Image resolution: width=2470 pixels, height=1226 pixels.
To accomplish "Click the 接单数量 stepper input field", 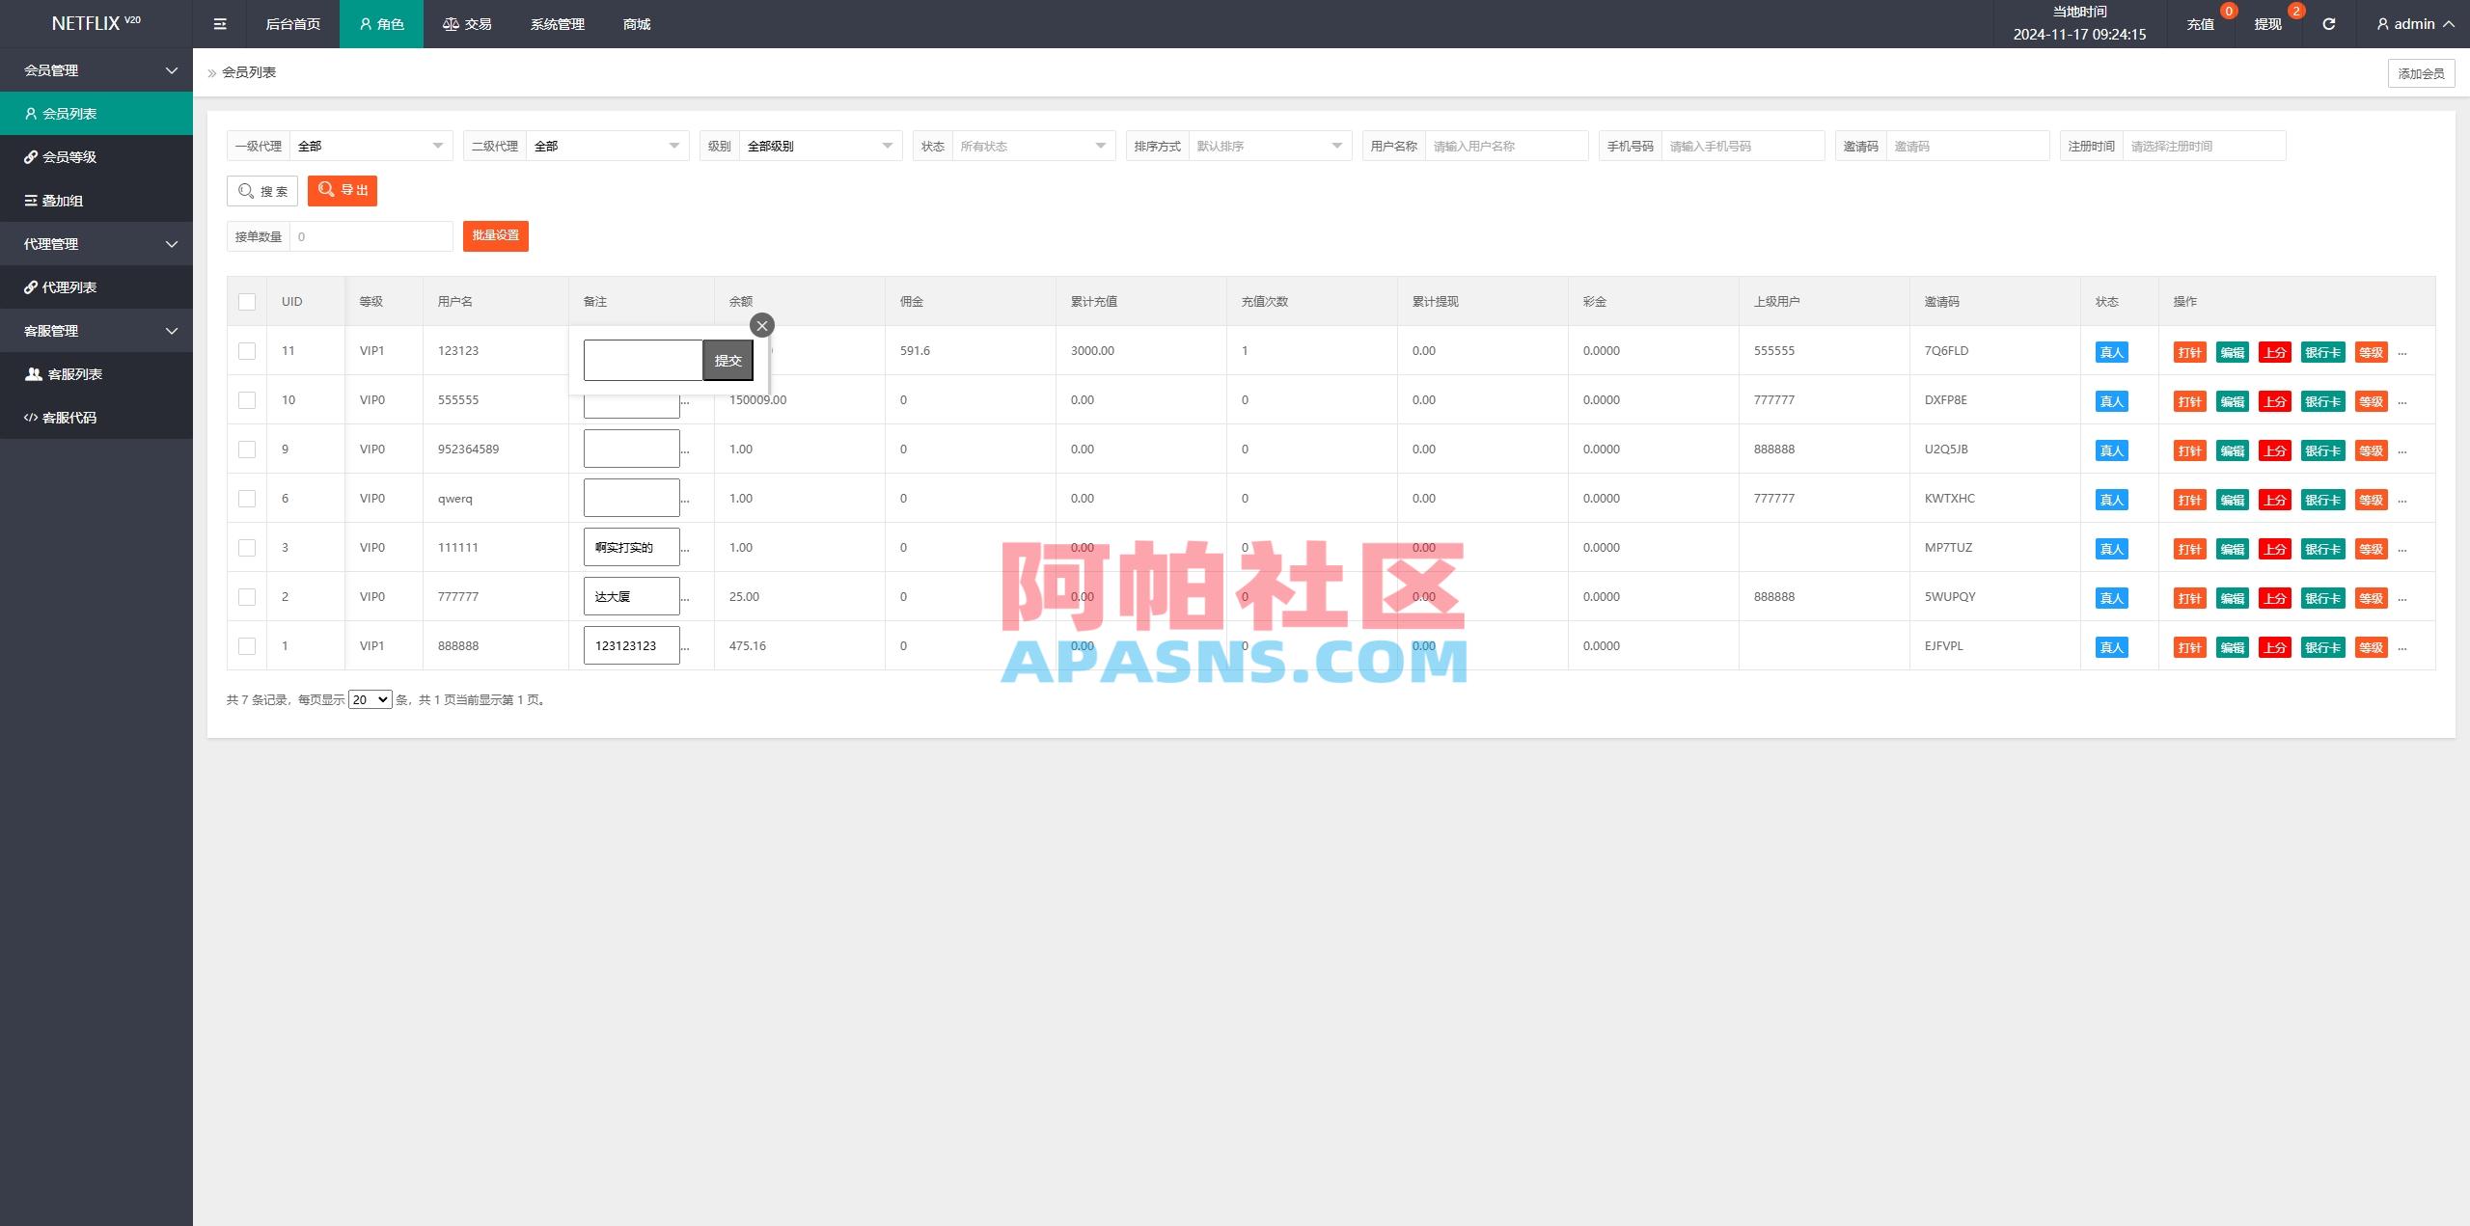I will coord(370,235).
